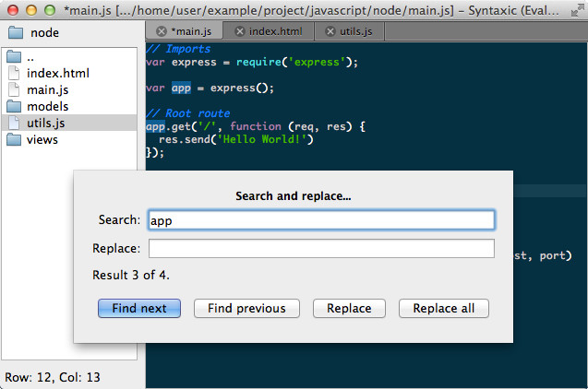The height and width of the screenshot is (389, 588).
Task: Click the '// Root route' comment line
Action: tap(188, 113)
